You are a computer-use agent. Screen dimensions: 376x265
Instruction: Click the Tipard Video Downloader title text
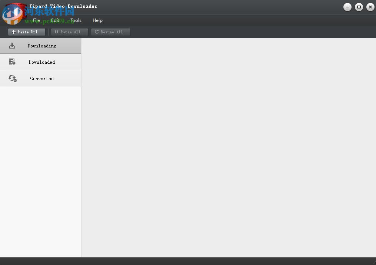pos(63,6)
